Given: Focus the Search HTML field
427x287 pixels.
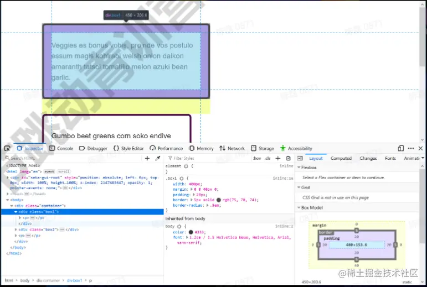Looking at the screenshot, I should 73,158.
